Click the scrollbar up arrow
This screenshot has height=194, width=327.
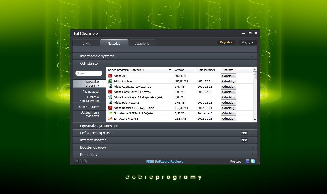pyautogui.click(x=255, y=69)
